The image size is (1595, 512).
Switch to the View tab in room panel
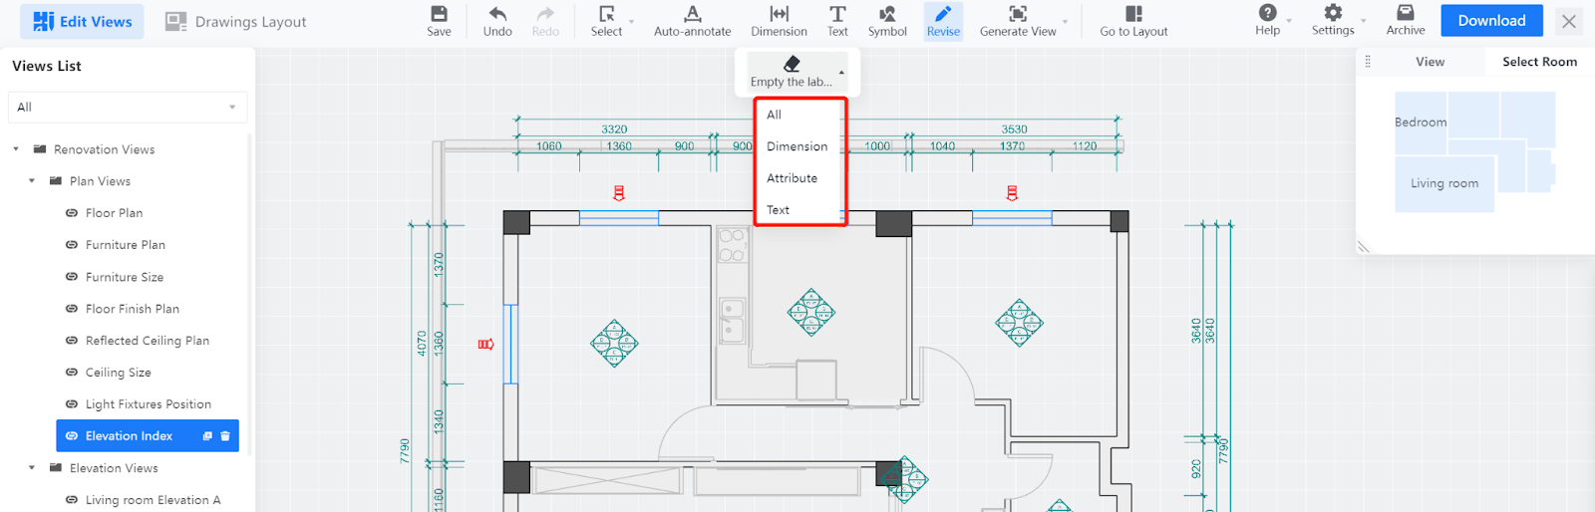(x=1430, y=62)
